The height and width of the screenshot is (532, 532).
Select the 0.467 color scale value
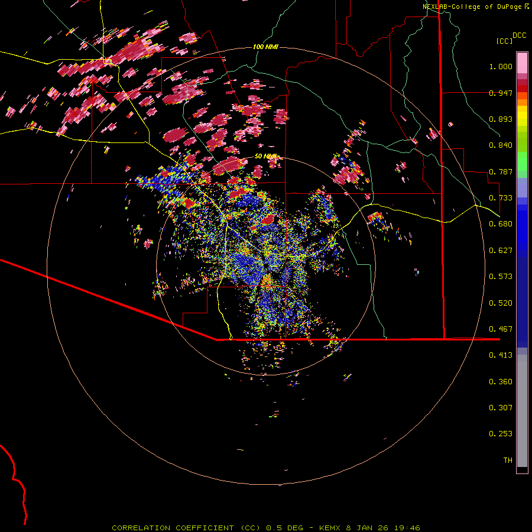pyautogui.click(x=501, y=329)
